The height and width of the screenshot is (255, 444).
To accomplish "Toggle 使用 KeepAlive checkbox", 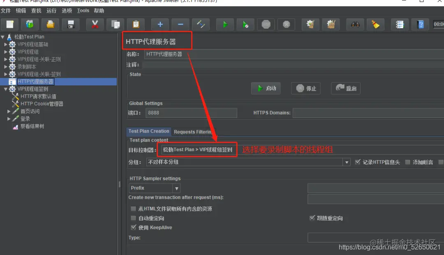I will click(133, 227).
